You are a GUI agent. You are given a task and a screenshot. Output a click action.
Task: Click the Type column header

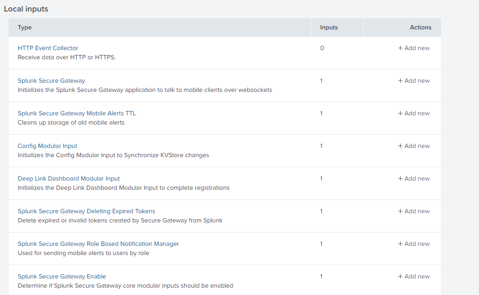click(x=25, y=27)
